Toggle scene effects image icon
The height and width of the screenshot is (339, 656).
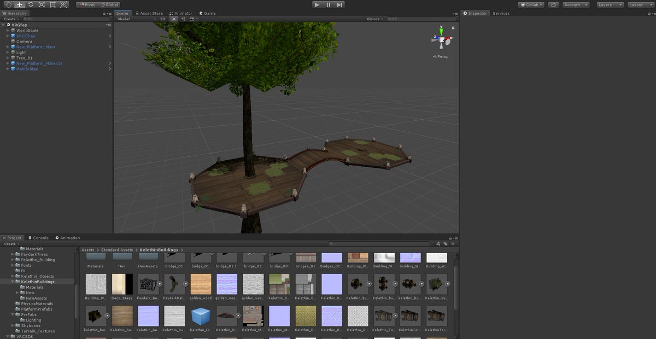(x=192, y=19)
